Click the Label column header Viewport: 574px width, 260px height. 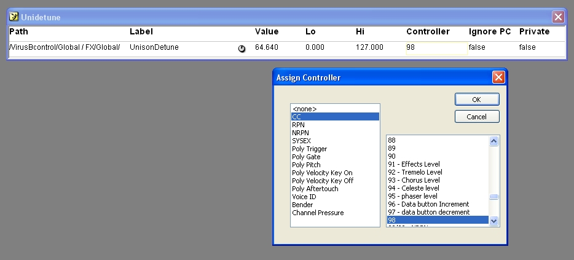click(x=141, y=31)
